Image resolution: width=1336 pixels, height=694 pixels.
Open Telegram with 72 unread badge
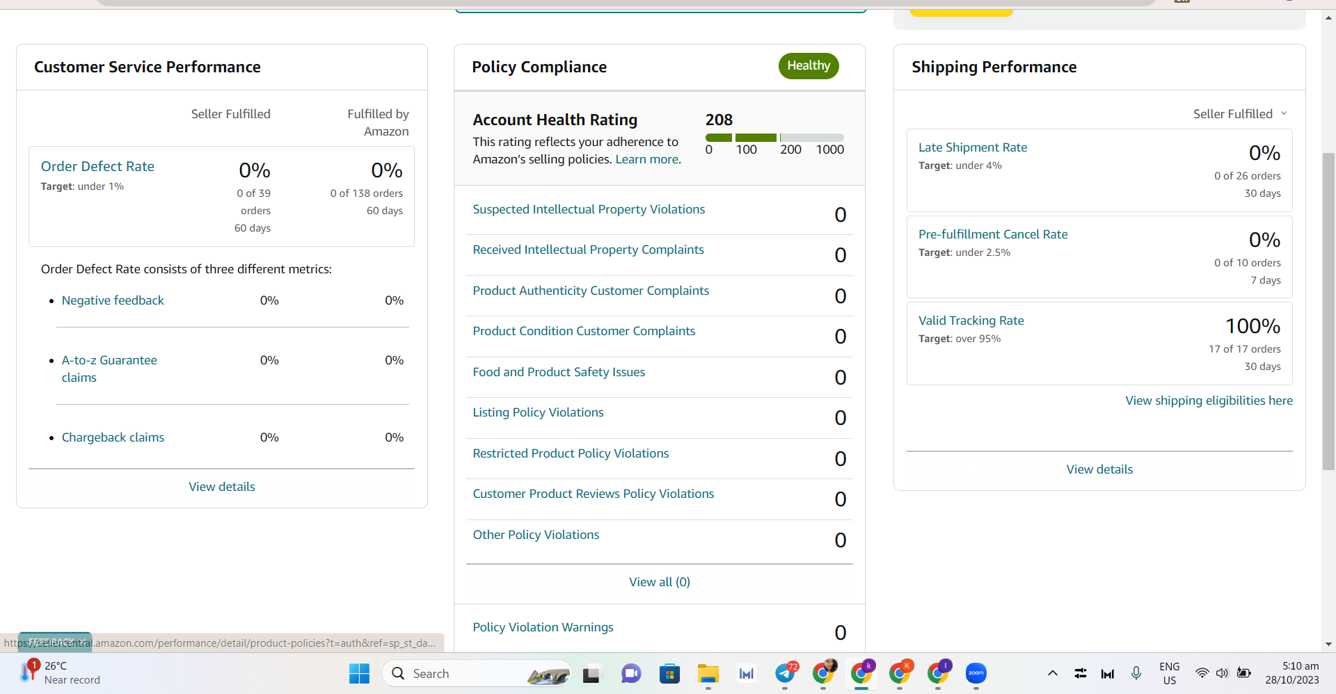pyautogui.click(x=786, y=673)
